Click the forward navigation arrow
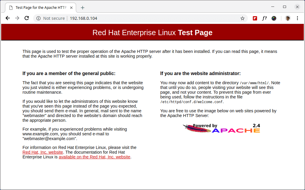Image resolution: width=305 pixels, height=190 pixels. 17,18
